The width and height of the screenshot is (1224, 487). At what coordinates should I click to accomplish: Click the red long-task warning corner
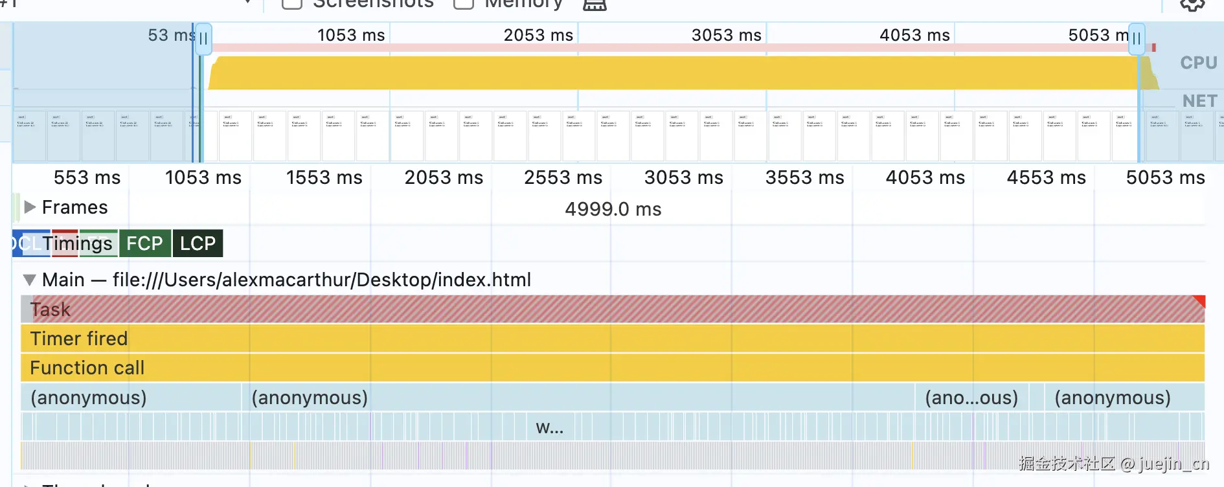(1199, 301)
